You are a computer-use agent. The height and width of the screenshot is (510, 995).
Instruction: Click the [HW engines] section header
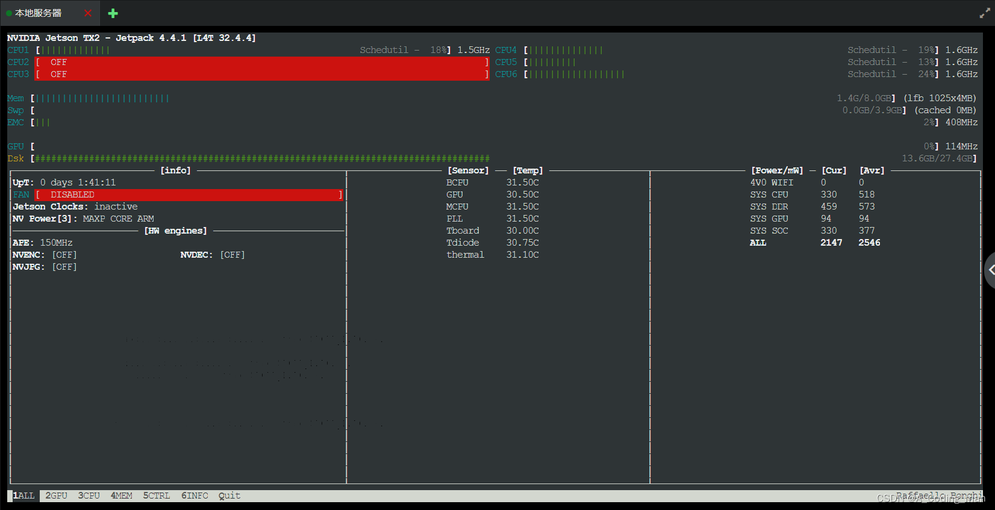click(175, 231)
